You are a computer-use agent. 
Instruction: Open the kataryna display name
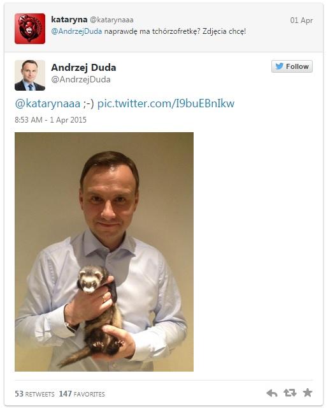click(69, 20)
